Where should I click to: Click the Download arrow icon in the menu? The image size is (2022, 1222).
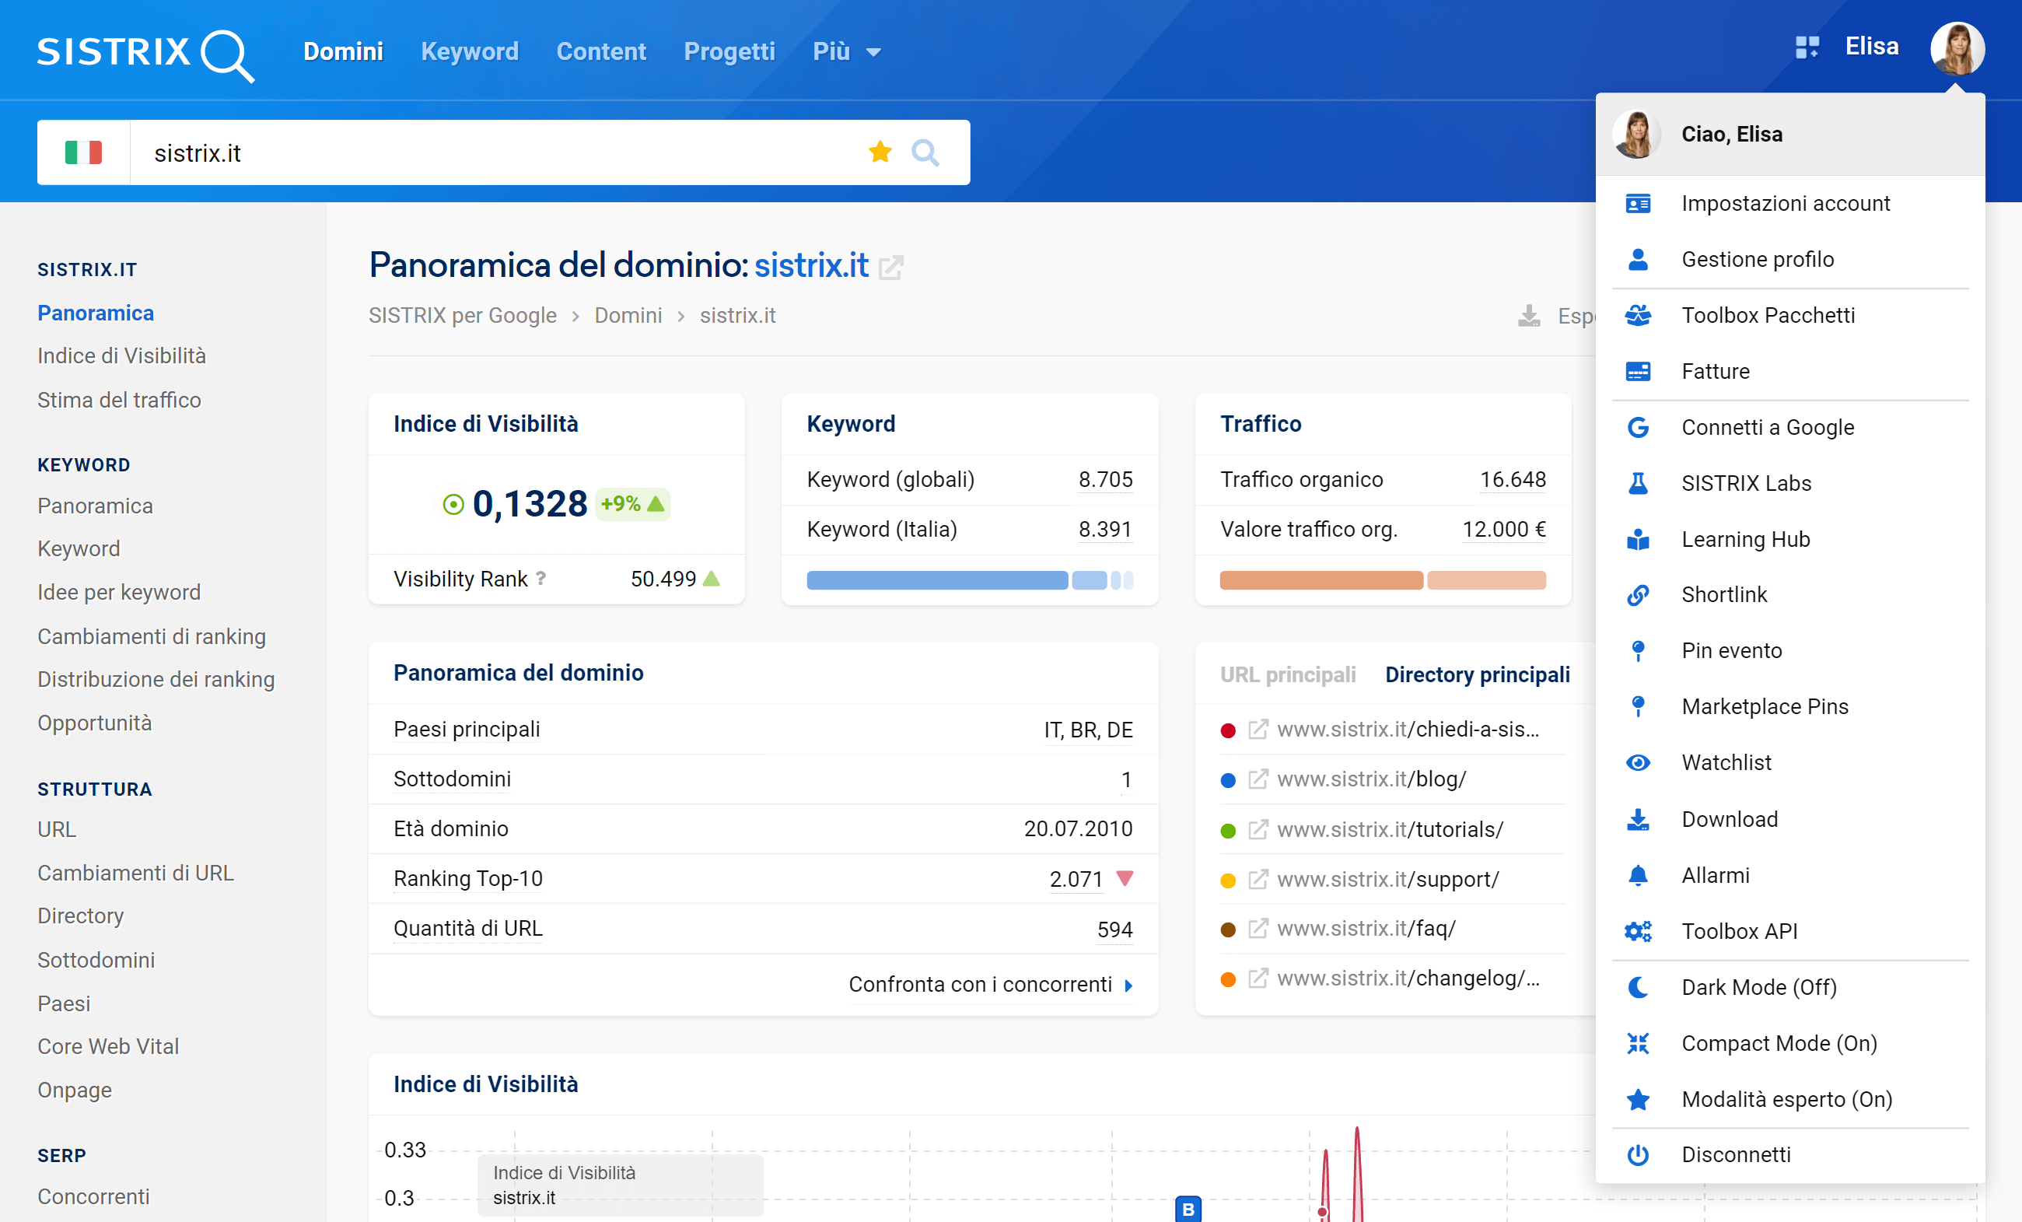(1638, 819)
